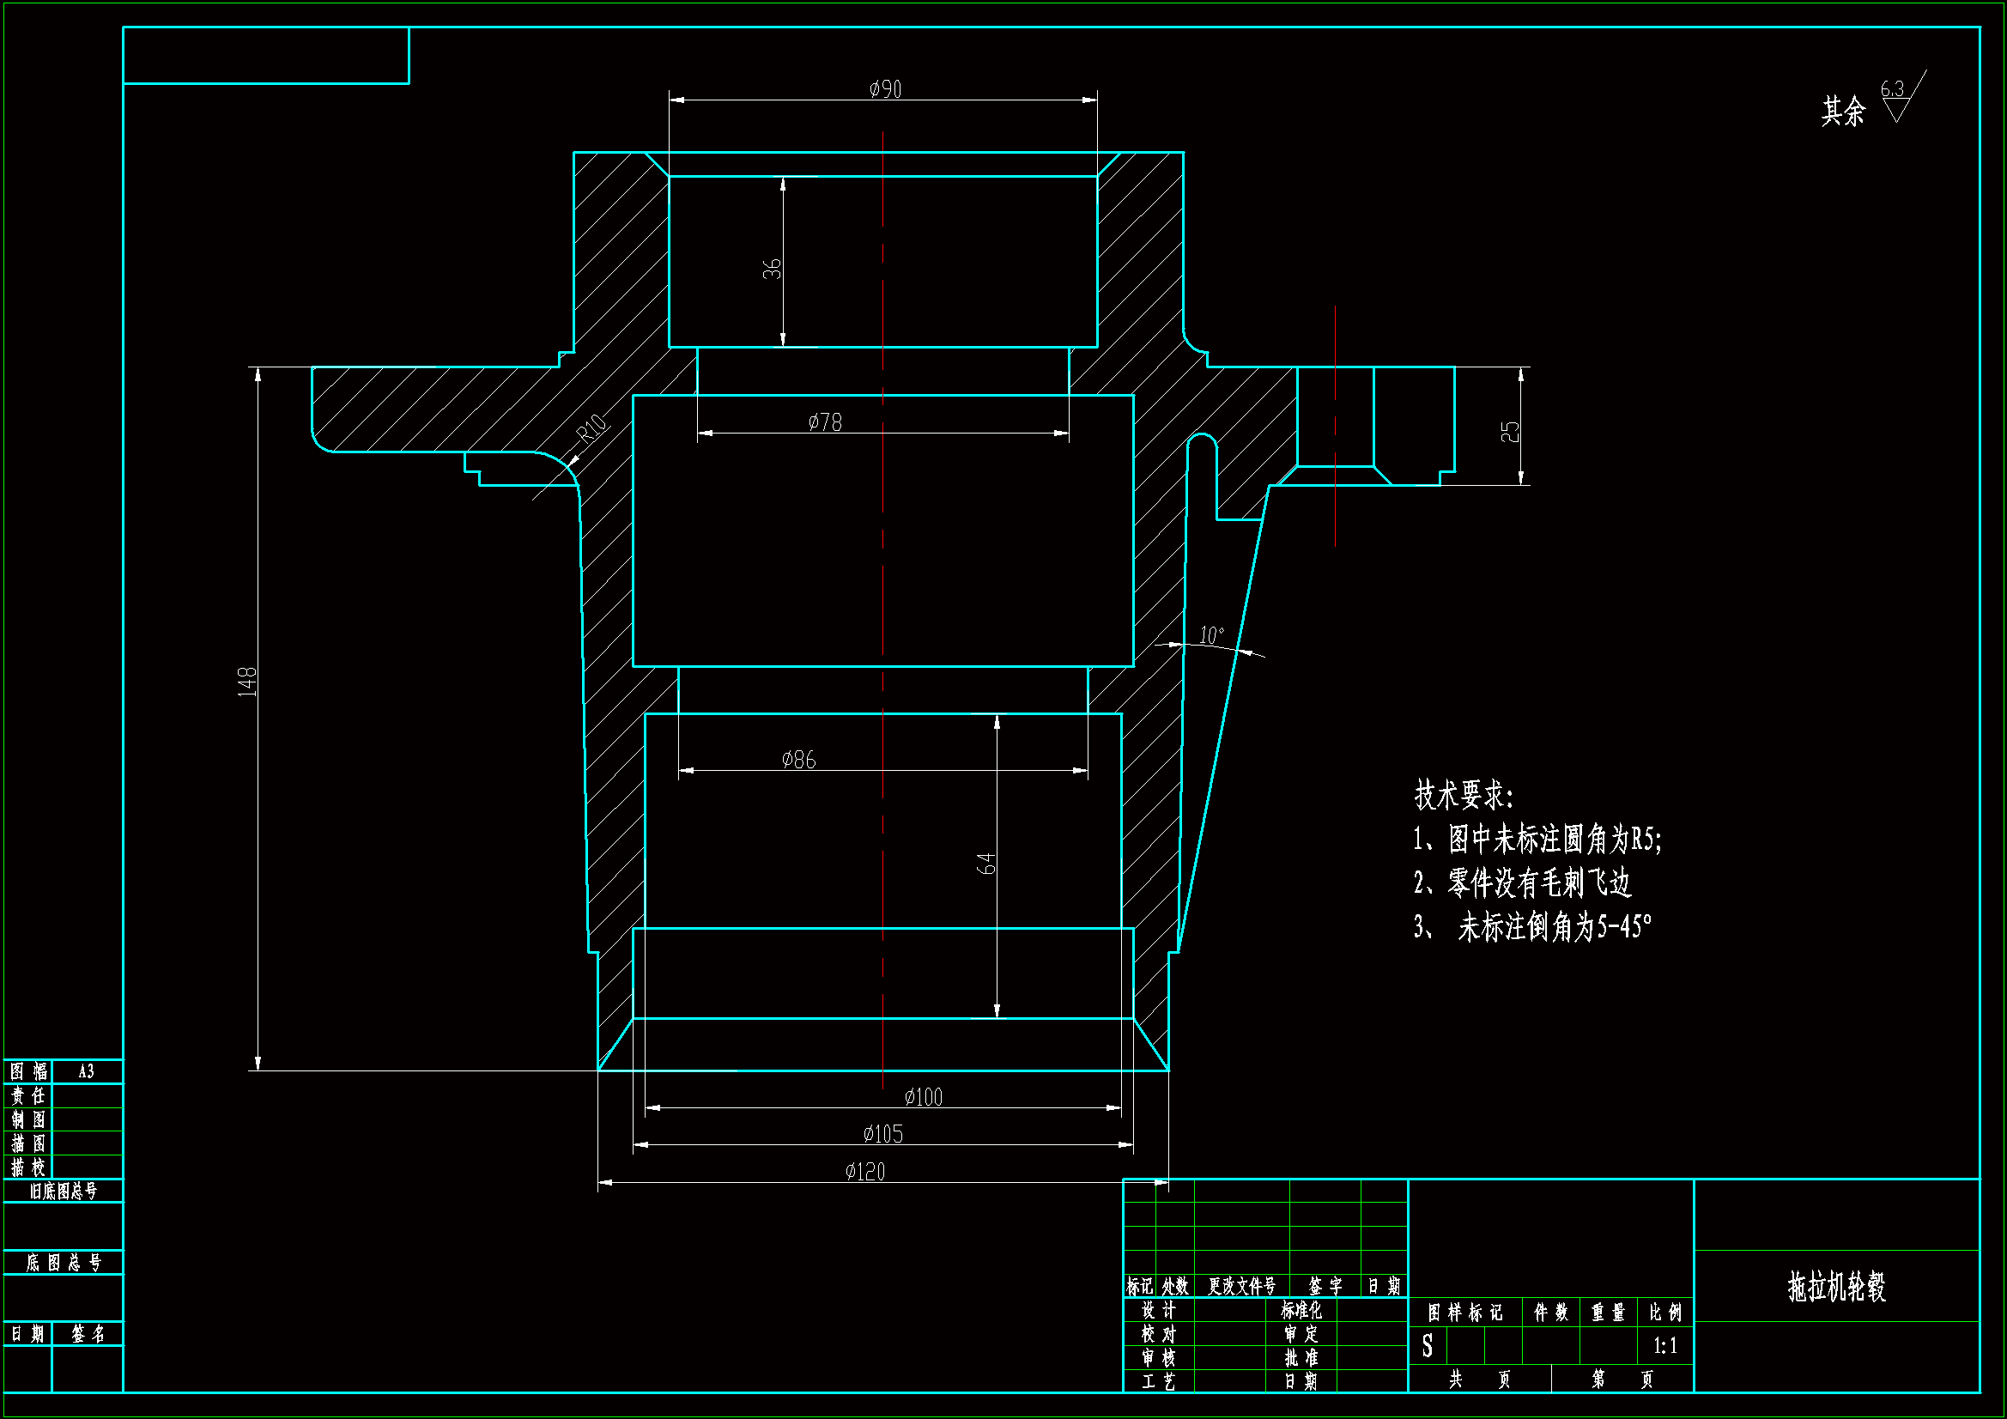Select the ø78 dimension label
This screenshot has width=2007, height=1419.
(x=825, y=423)
